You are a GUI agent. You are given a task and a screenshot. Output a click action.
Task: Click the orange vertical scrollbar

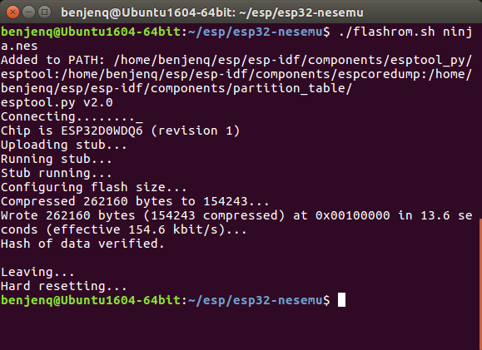pyautogui.click(x=480, y=283)
